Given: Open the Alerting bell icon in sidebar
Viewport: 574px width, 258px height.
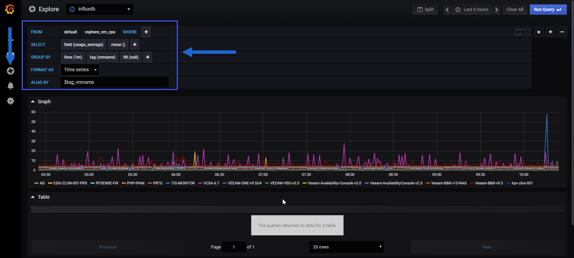Looking at the screenshot, I should pyautogui.click(x=11, y=86).
